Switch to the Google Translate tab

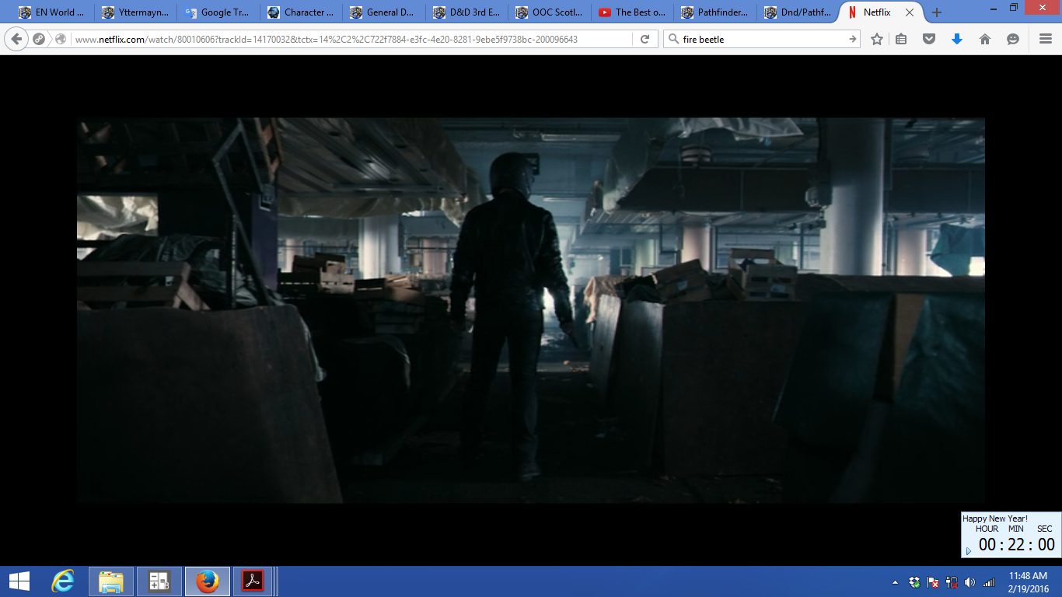pos(218,12)
